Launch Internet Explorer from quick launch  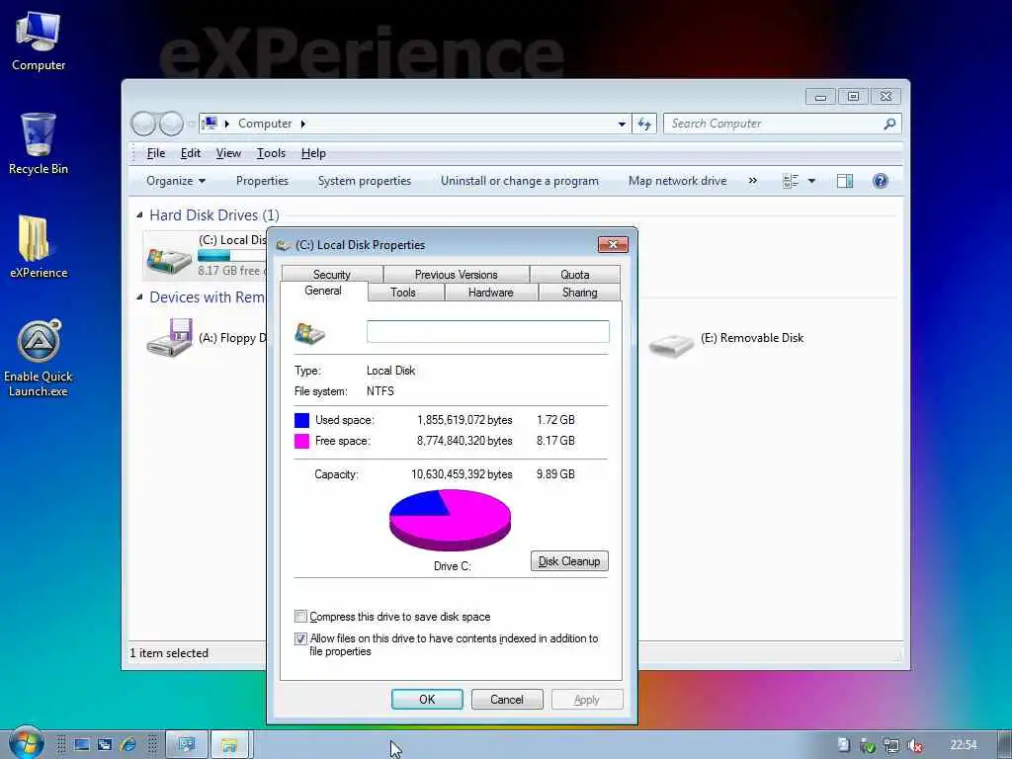128,745
